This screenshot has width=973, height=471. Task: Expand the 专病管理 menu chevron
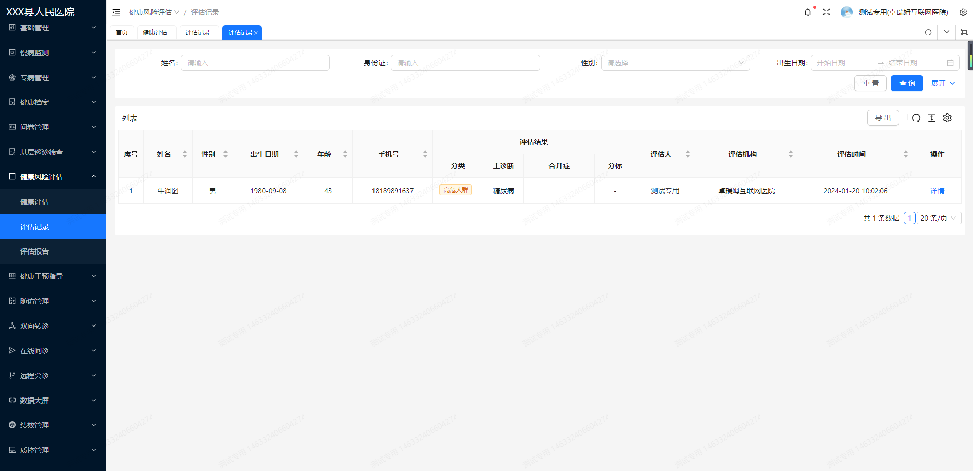point(94,77)
